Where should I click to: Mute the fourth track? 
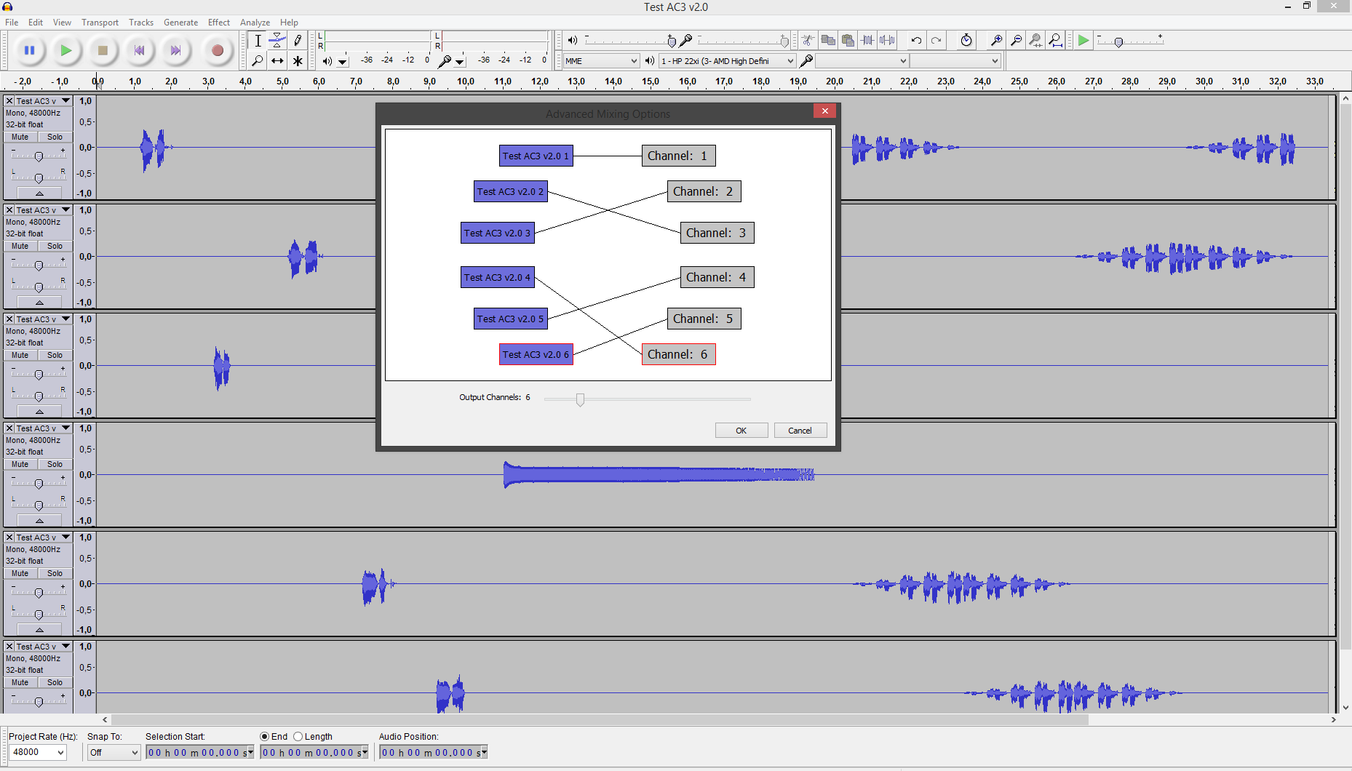[20, 464]
